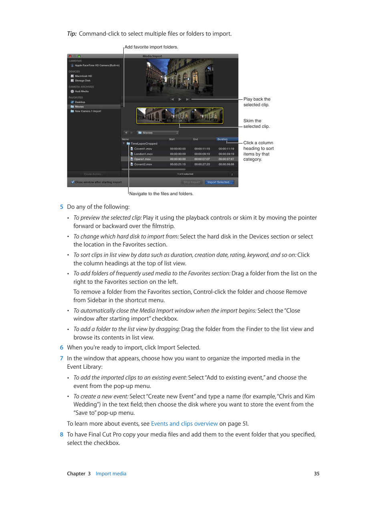The height and width of the screenshot is (507, 382).
Task: Click the folder icon beside TimeLapseCropped
Action: pyautogui.click(x=128, y=143)
